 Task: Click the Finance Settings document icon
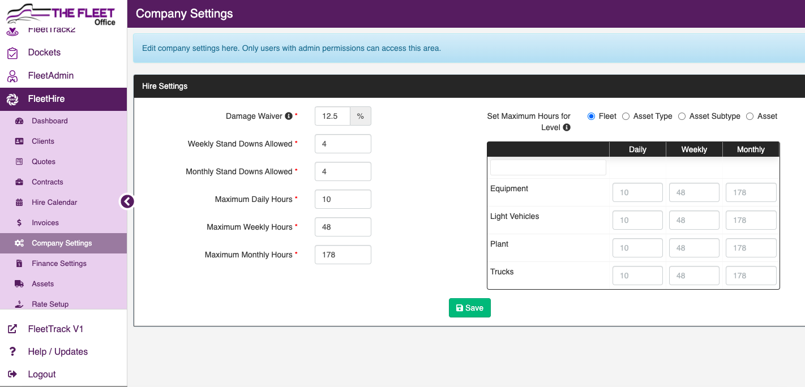pyautogui.click(x=19, y=264)
